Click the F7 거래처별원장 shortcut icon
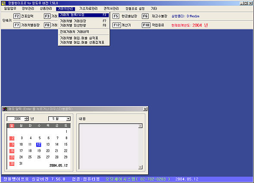This screenshot has width=254, height=183. click(17, 25)
